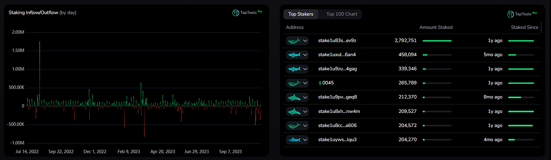
Task: Click the 2.00M y-axis label
Action: 17,32
